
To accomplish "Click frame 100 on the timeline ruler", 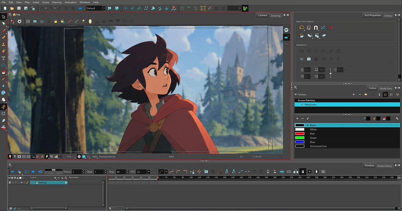I will [x=191, y=178].
